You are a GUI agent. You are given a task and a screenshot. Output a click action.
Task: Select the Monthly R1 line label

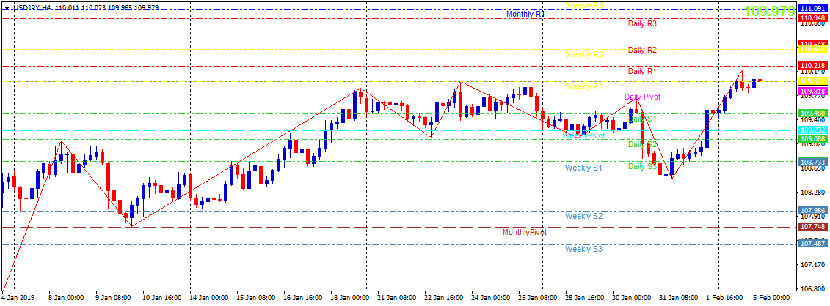click(525, 15)
